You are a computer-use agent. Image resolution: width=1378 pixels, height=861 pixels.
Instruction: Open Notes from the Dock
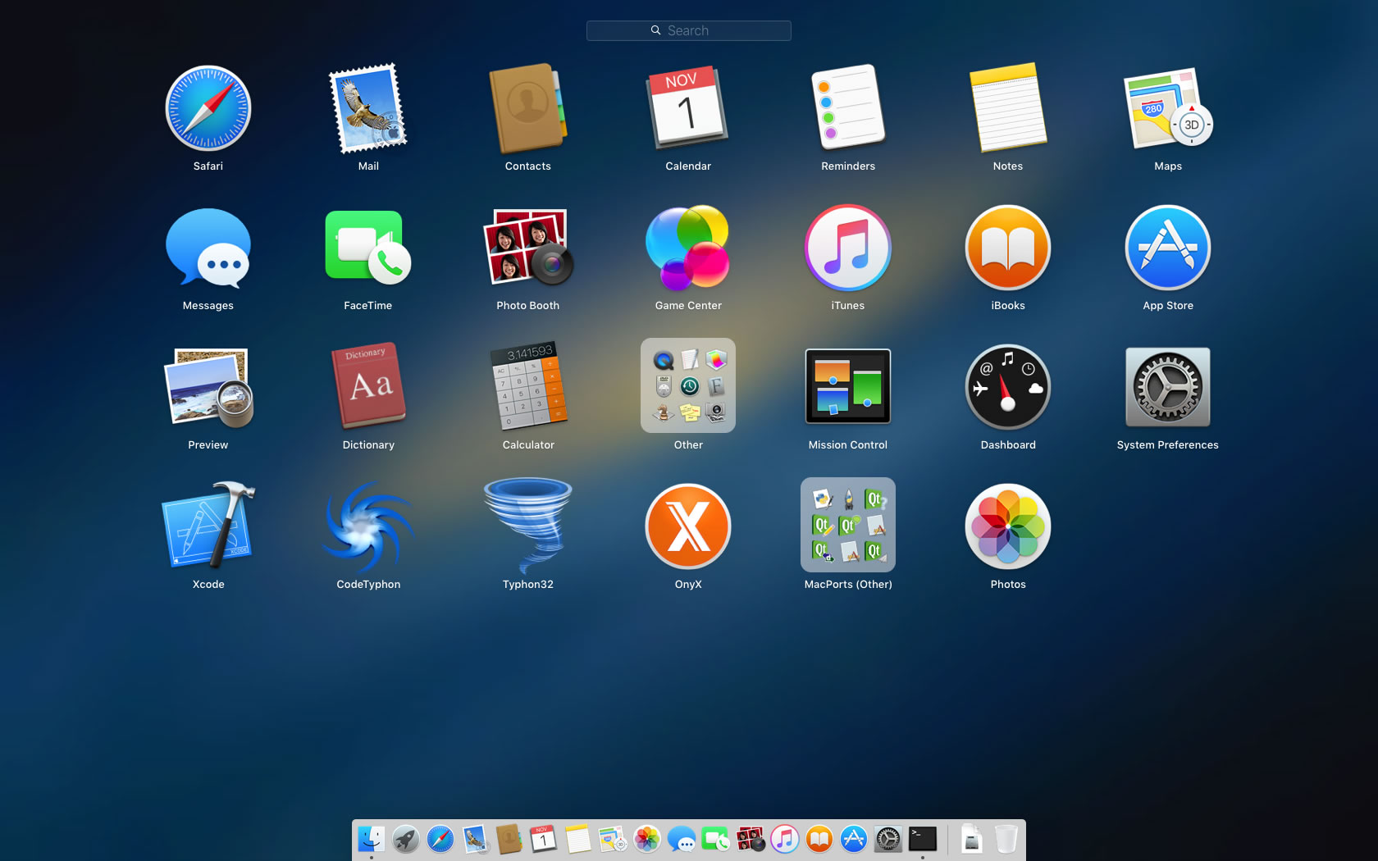578,839
